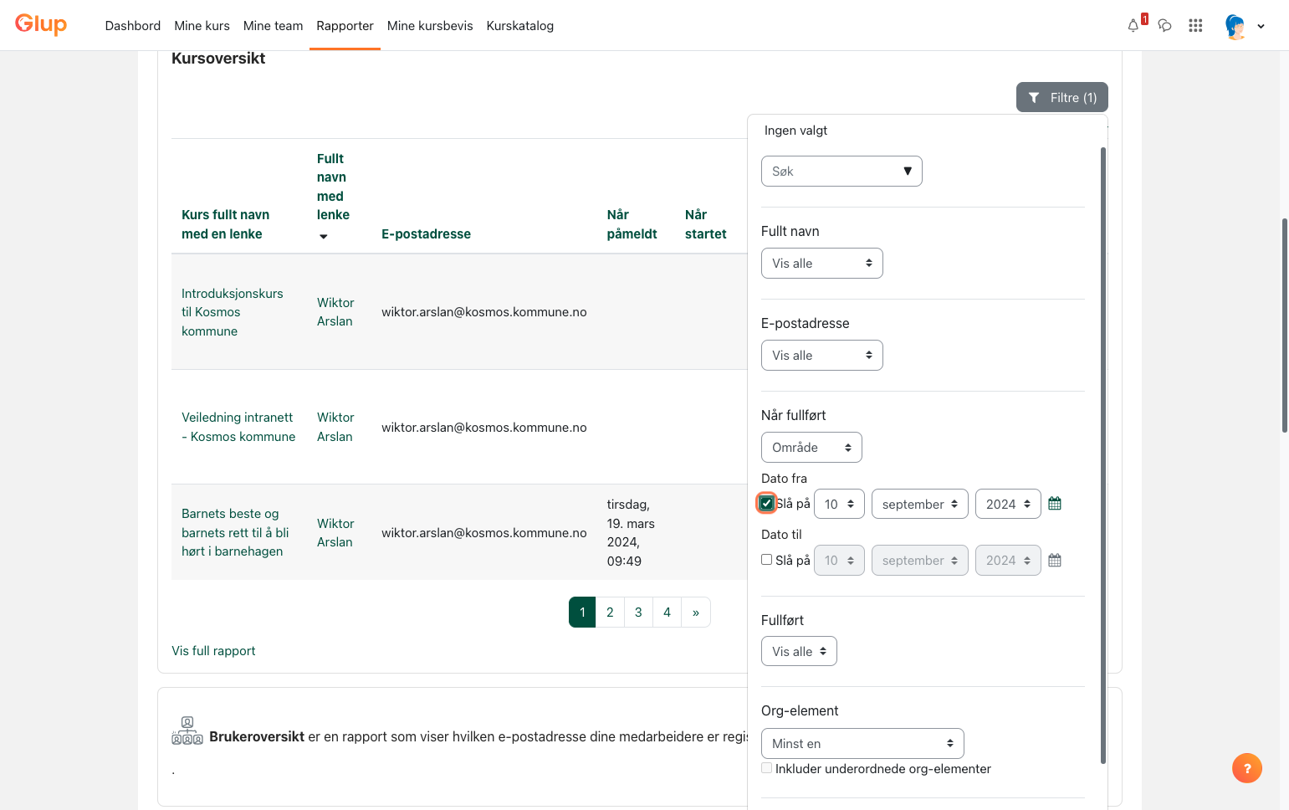This screenshot has width=1289, height=810.
Task: Go to the Glup logo home
Action: tap(41, 24)
